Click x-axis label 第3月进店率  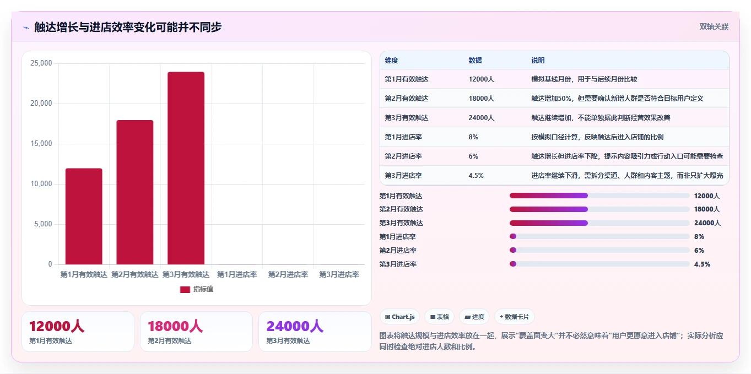pyautogui.click(x=339, y=274)
